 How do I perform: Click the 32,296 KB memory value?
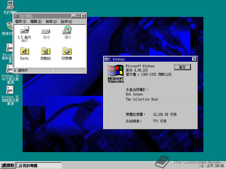click(x=165, y=115)
